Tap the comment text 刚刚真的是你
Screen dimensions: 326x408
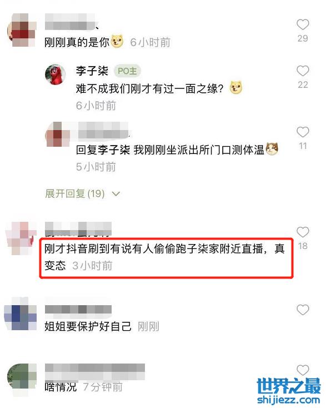coord(77,42)
